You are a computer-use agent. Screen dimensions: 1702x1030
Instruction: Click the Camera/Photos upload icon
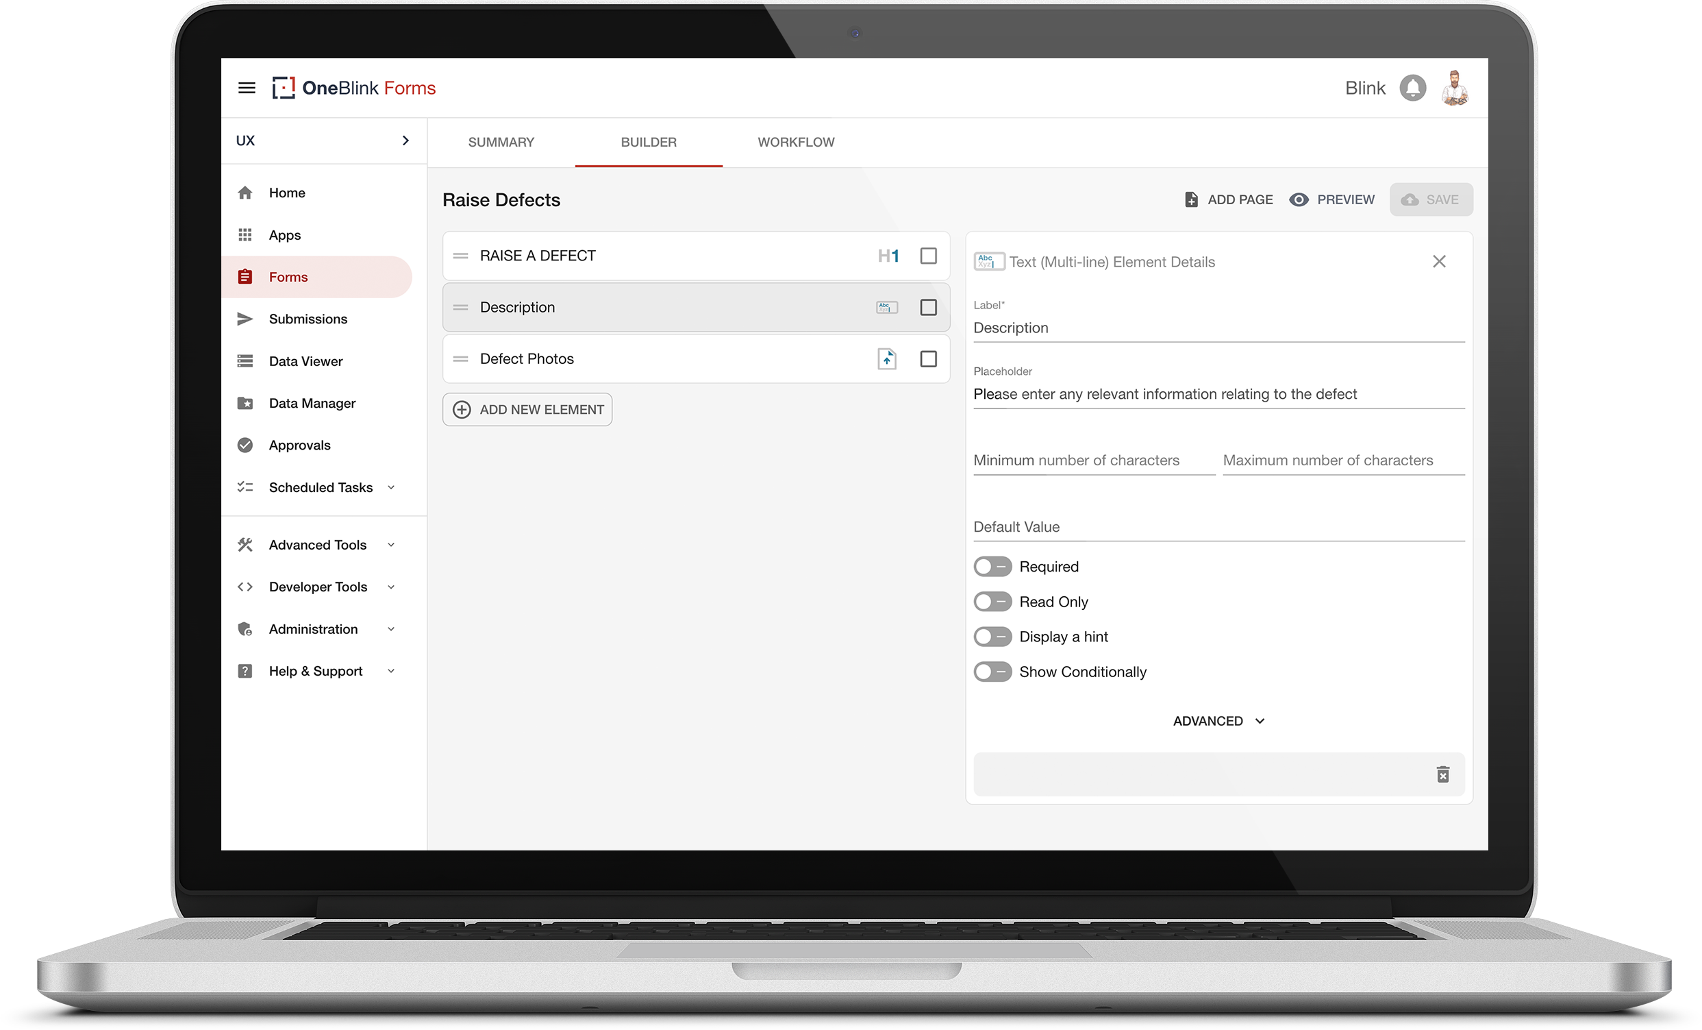tap(888, 358)
